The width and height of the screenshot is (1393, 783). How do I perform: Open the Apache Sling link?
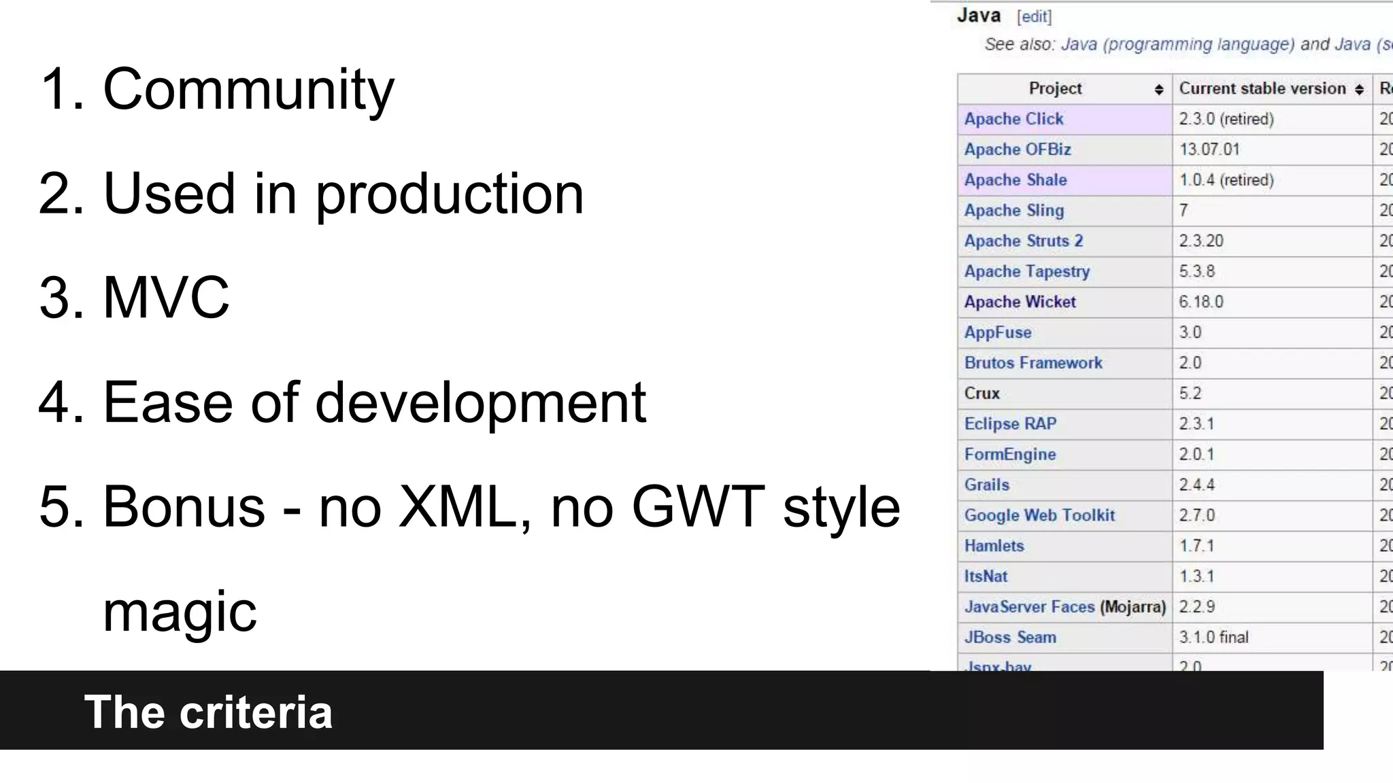(1014, 211)
